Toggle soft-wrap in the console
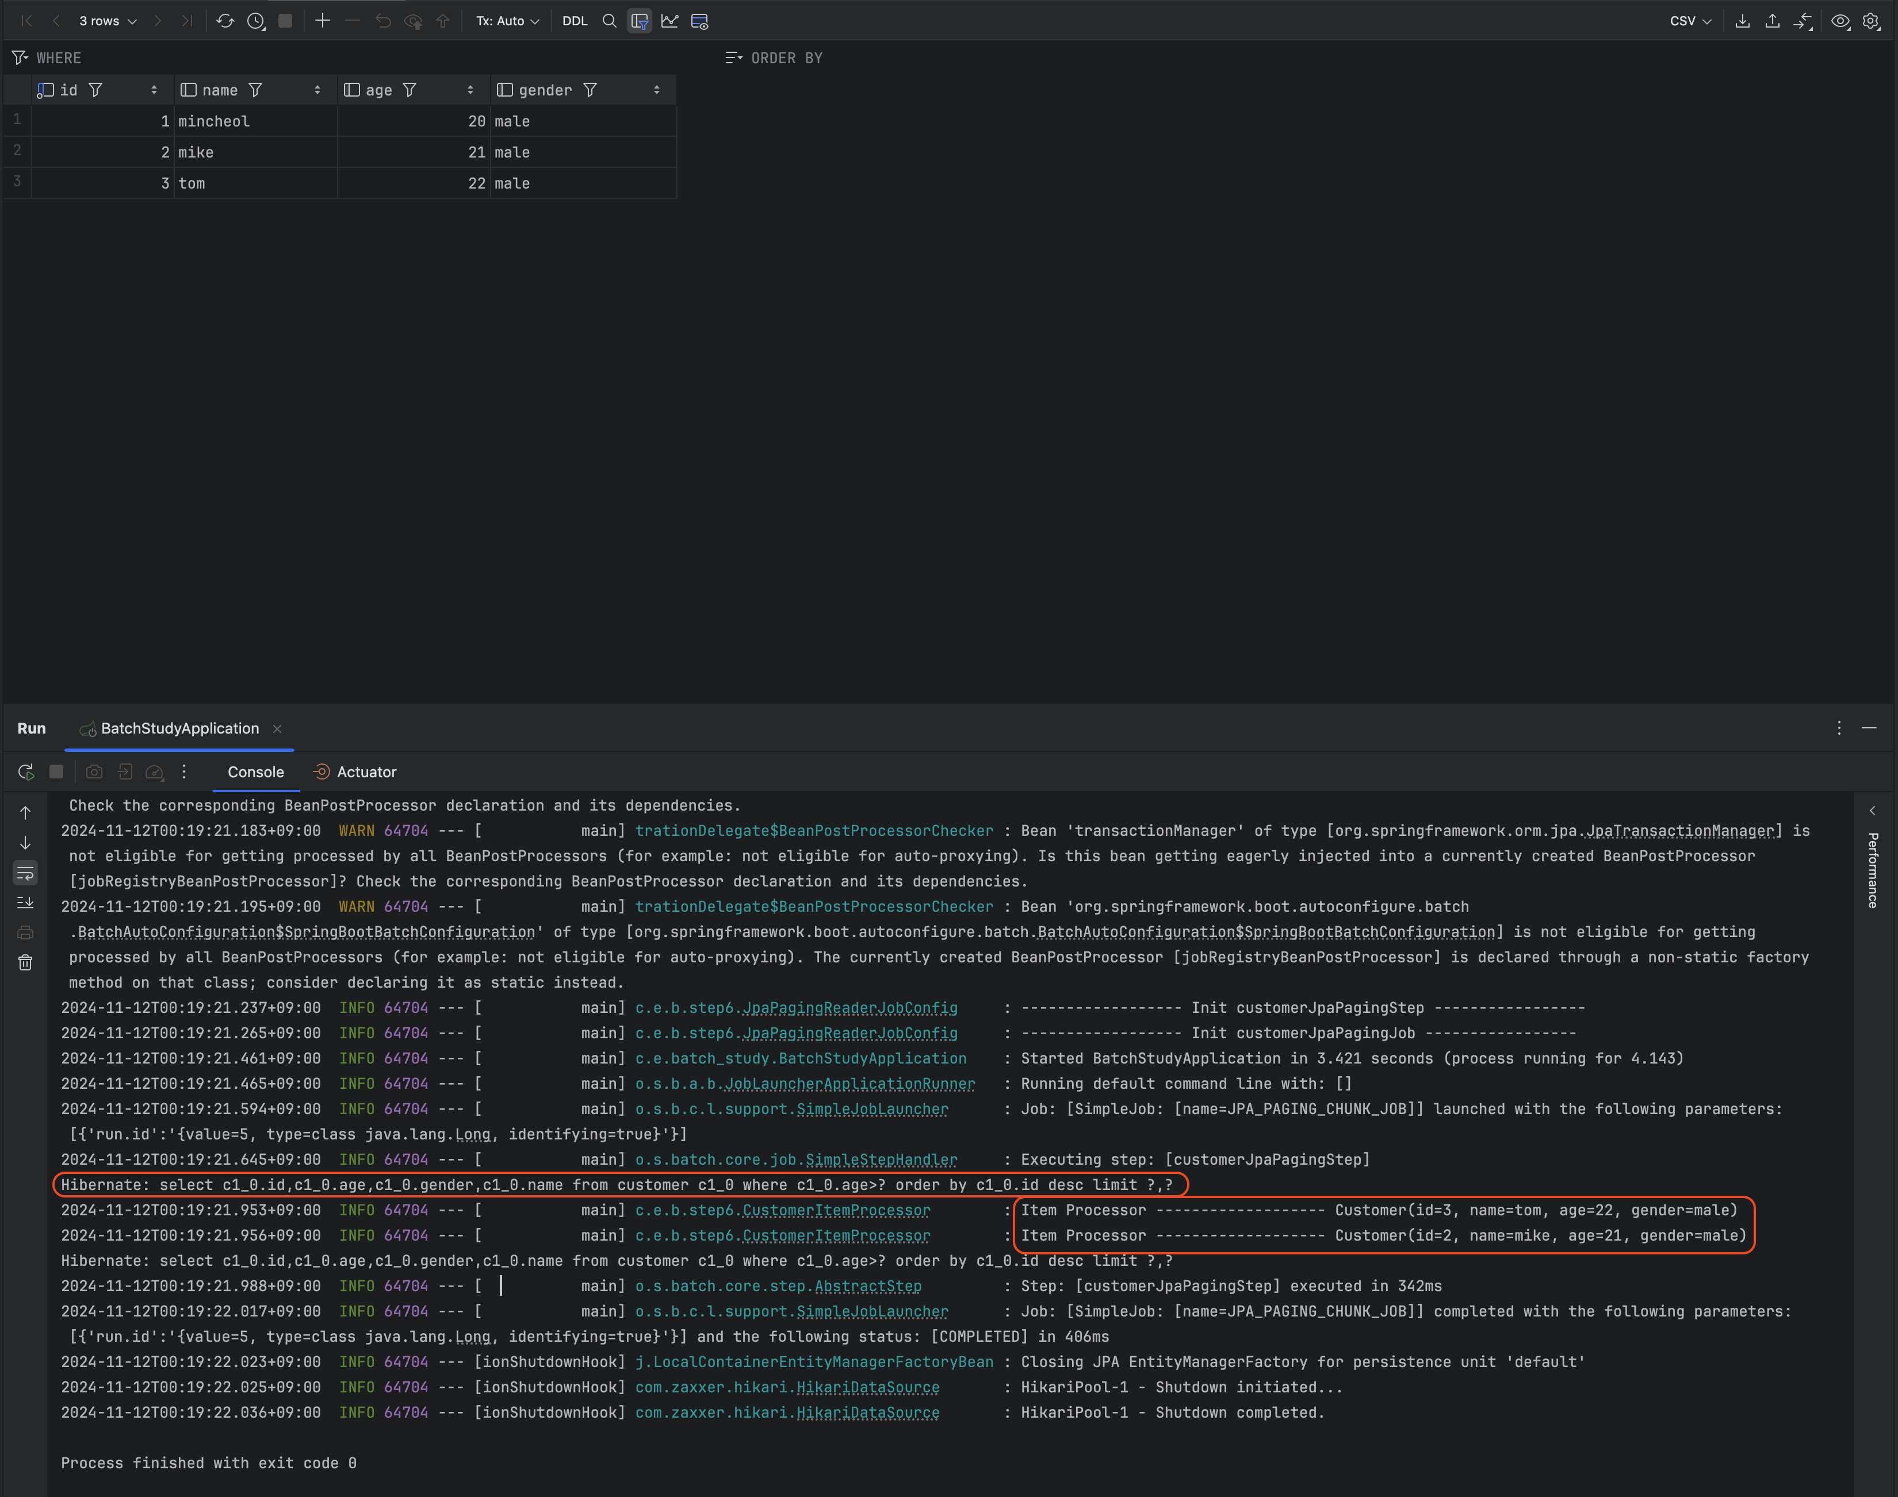 (25, 873)
